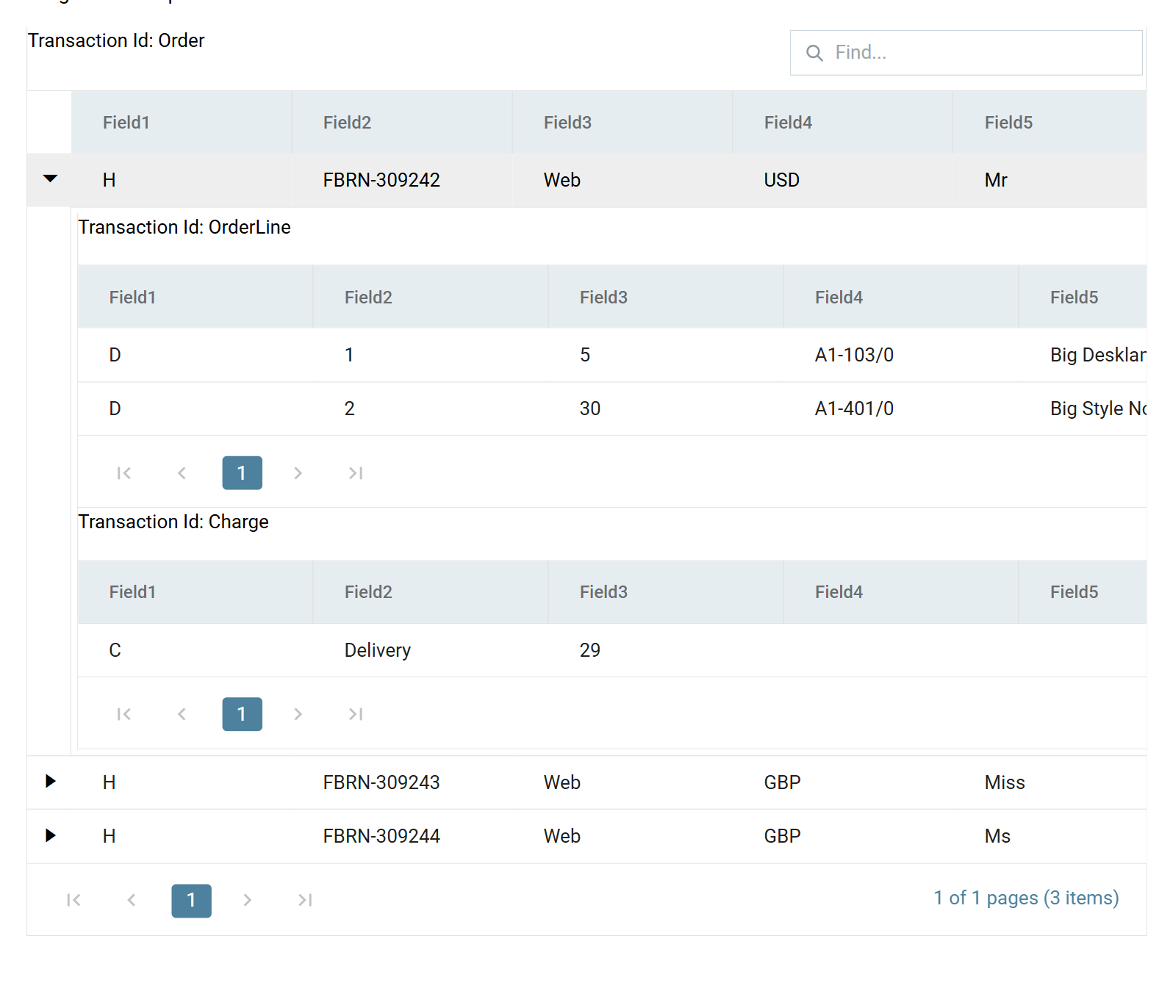The image size is (1173, 983).
Task: Go to next page in OrderLine pager
Action: click(298, 473)
